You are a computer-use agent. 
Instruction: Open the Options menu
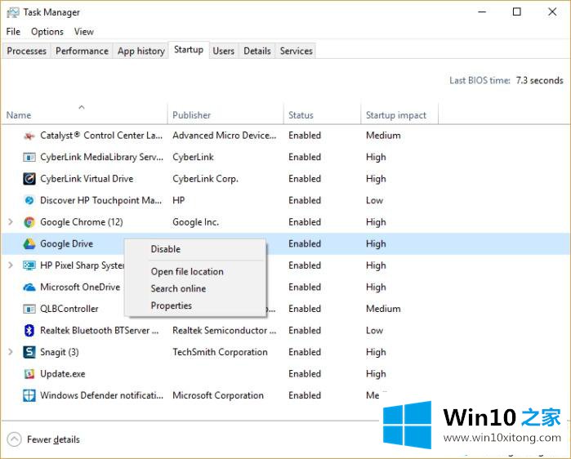(x=47, y=32)
